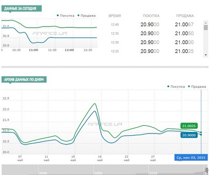210x175 pixels.
Task: Click scrollbar up arrow in rates table
Action: click(x=206, y=23)
